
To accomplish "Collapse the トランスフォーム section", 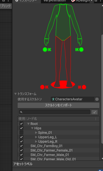I will (16, 94).
